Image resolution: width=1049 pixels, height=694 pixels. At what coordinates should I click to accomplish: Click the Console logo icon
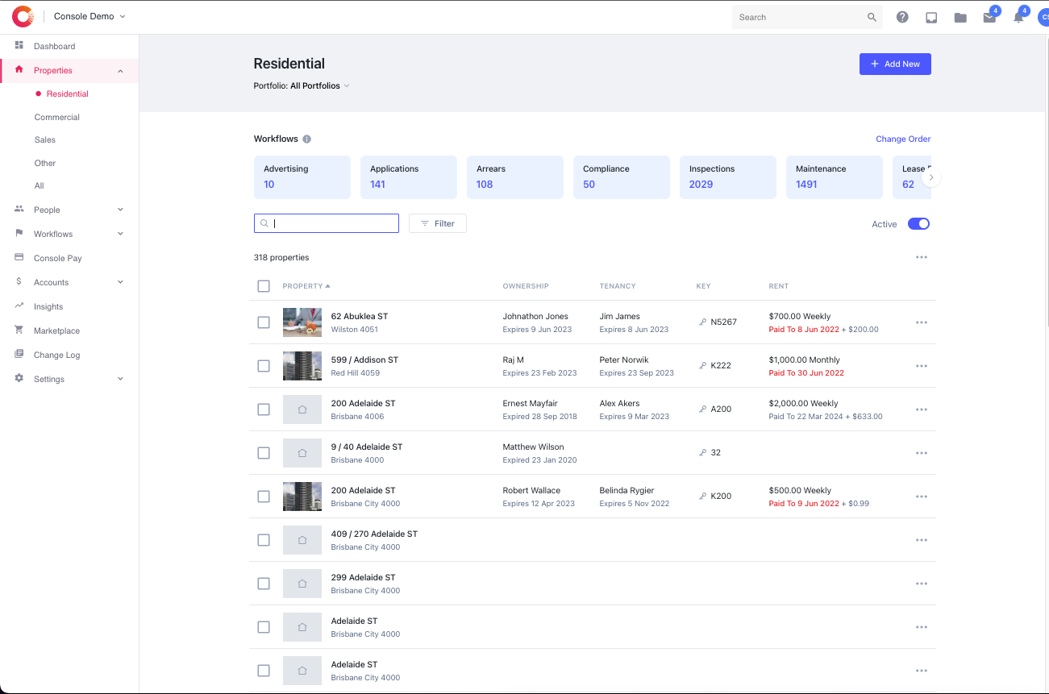coord(23,16)
